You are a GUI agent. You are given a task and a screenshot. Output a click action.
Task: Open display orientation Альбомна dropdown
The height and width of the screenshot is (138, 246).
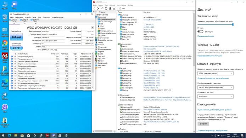pos(215,97)
